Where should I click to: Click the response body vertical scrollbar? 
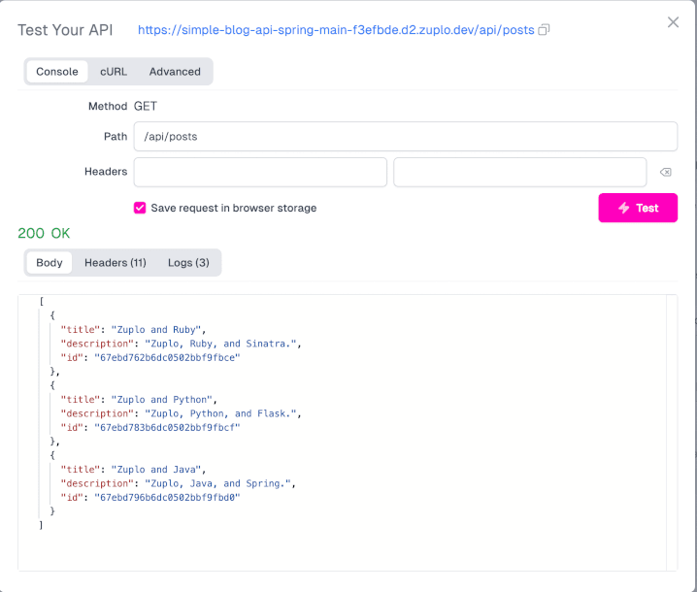(x=672, y=432)
